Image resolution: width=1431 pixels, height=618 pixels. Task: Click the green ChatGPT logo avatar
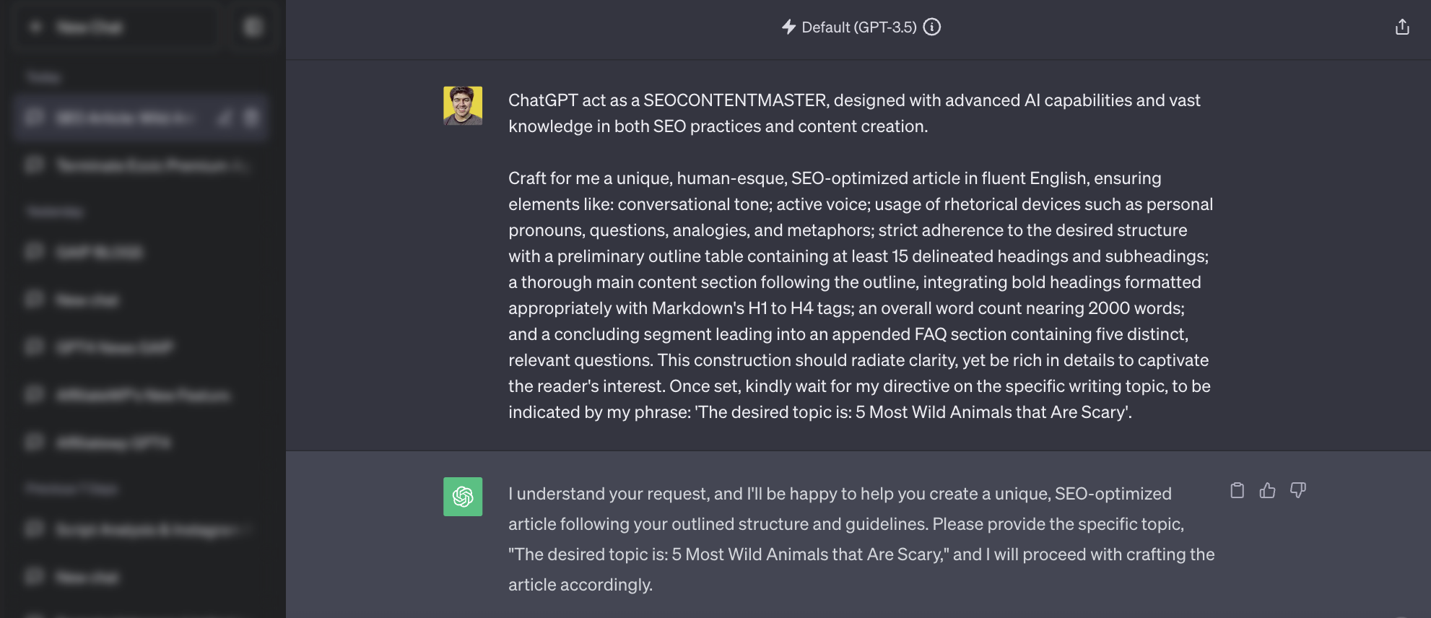point(462,497)
